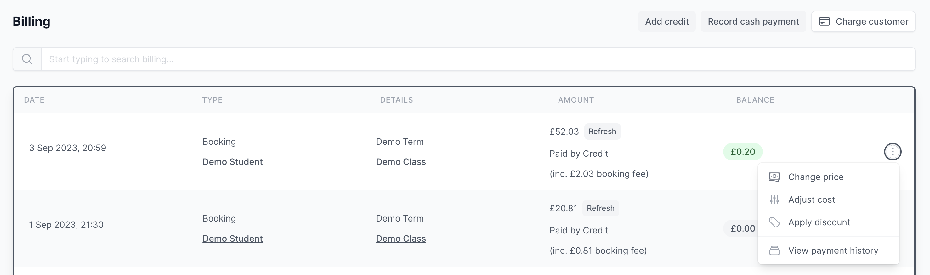The image size is (930, 275).
Task: Click the credit card icon on Charge customer
Action: point(825,21)
